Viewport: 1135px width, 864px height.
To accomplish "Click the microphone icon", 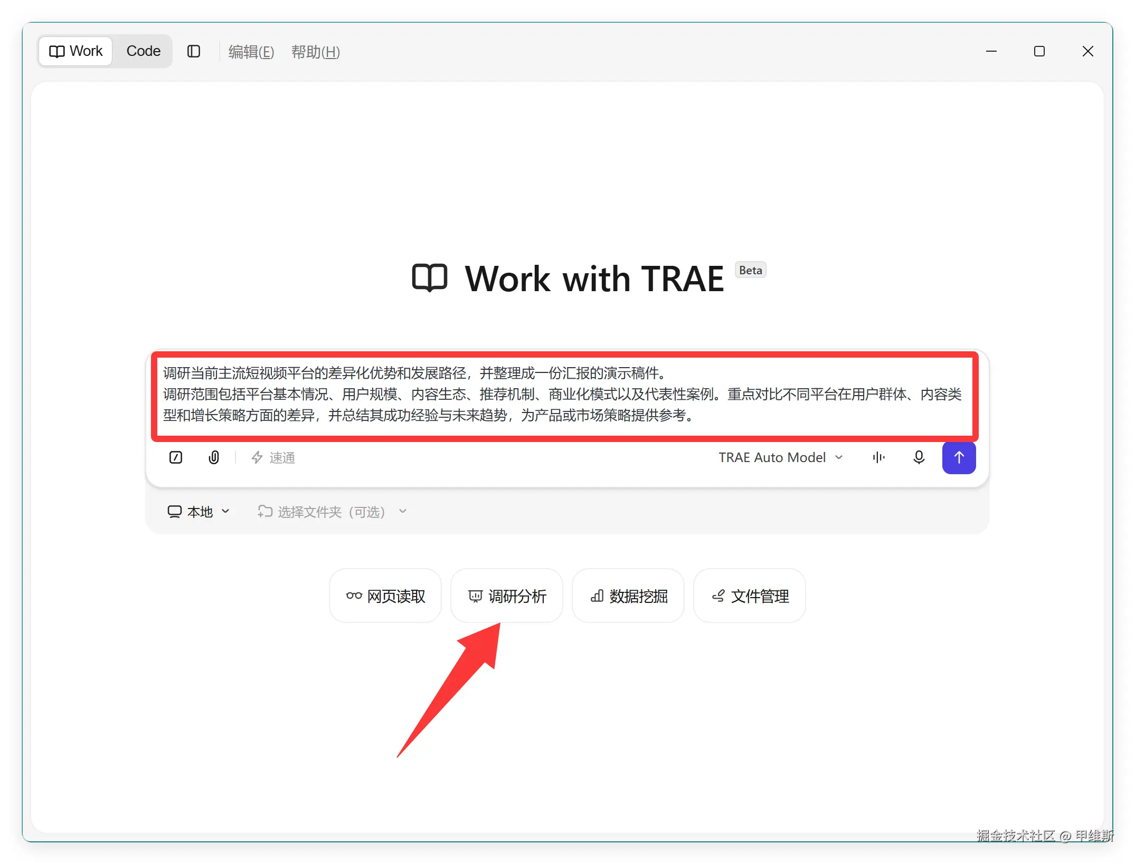I will 919,457.
